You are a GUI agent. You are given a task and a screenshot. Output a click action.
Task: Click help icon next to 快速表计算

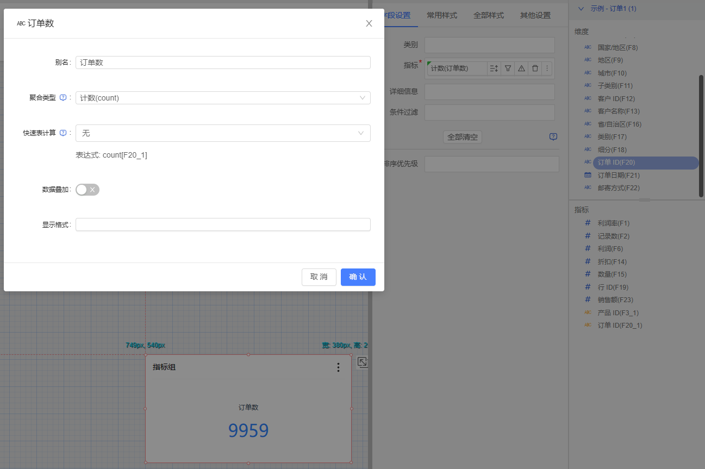pos(63,133)
